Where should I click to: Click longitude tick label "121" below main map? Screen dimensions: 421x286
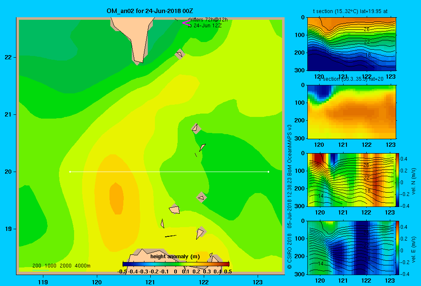pyautogui.click(x=150, y=282)
